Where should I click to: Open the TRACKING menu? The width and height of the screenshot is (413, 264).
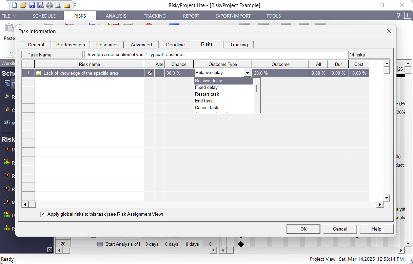click(154, 16)
